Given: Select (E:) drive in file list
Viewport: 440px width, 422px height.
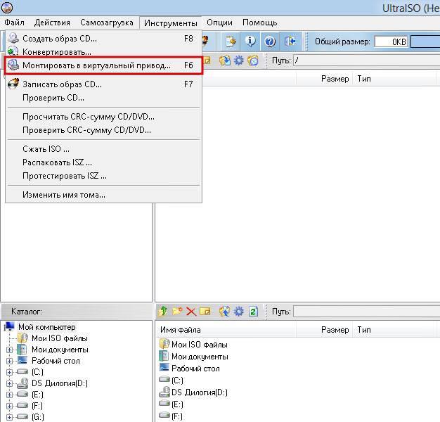Looking at the screenshot, I should pos(177,404).
